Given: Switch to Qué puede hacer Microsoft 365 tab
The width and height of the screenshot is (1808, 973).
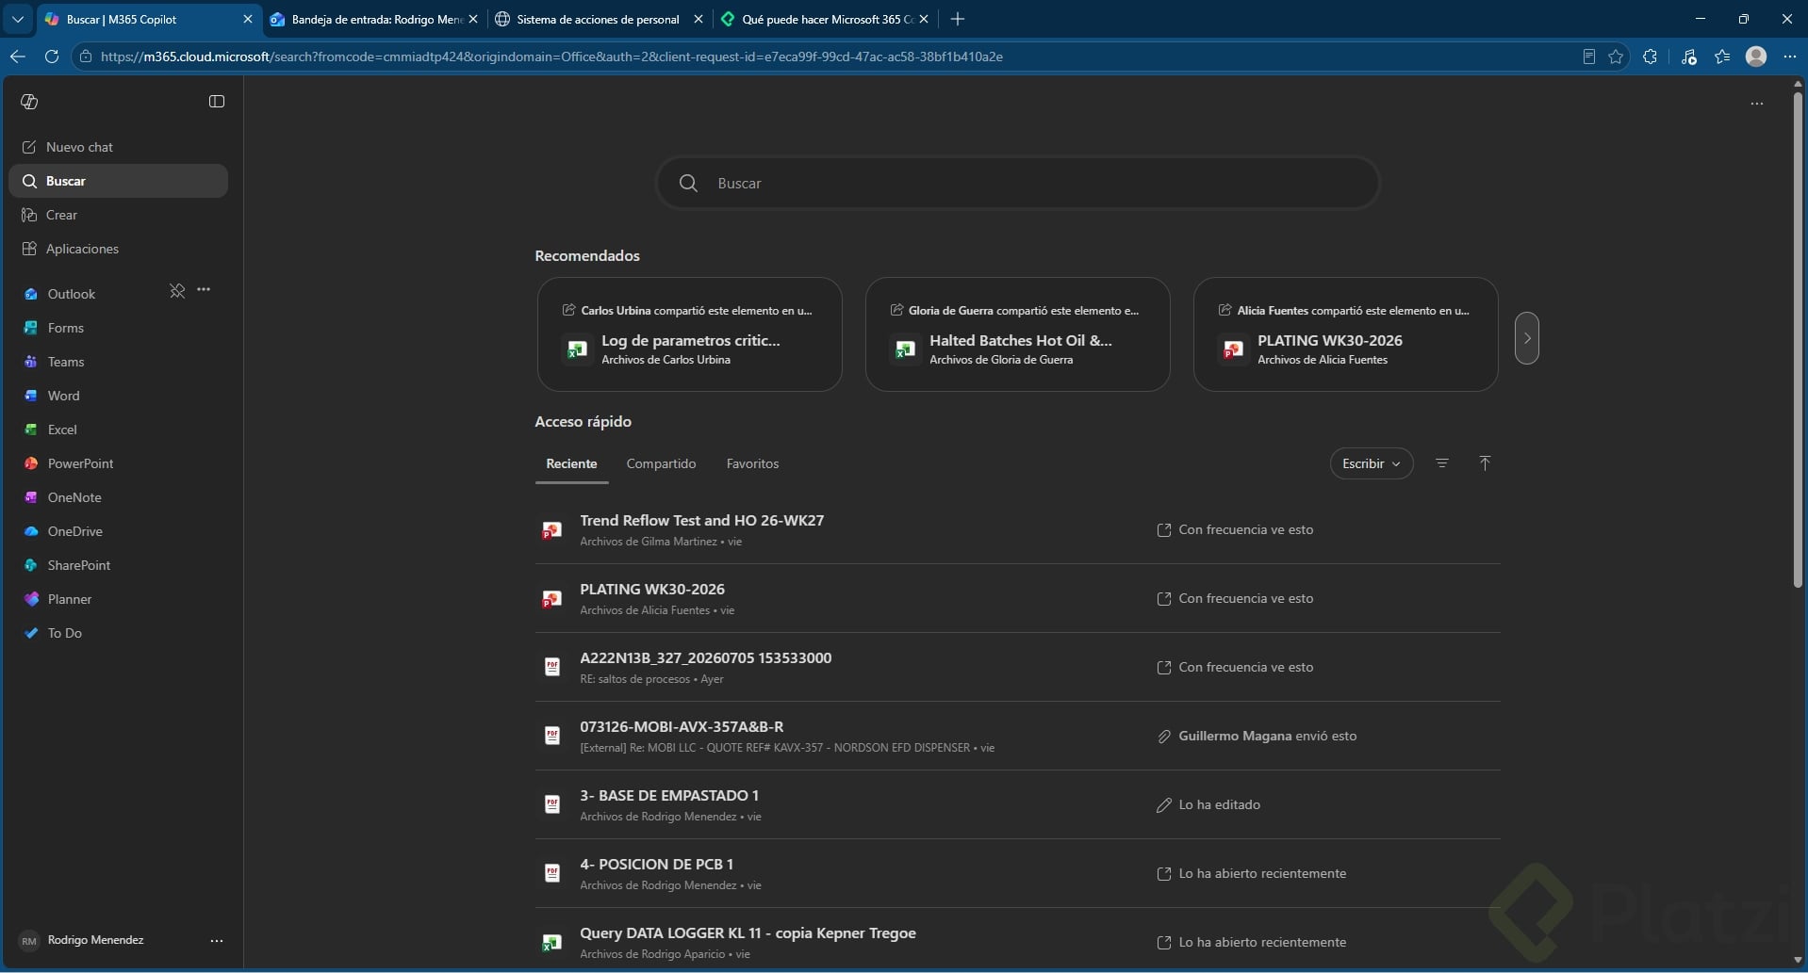Looking at the screenshot, I should 825,19.
